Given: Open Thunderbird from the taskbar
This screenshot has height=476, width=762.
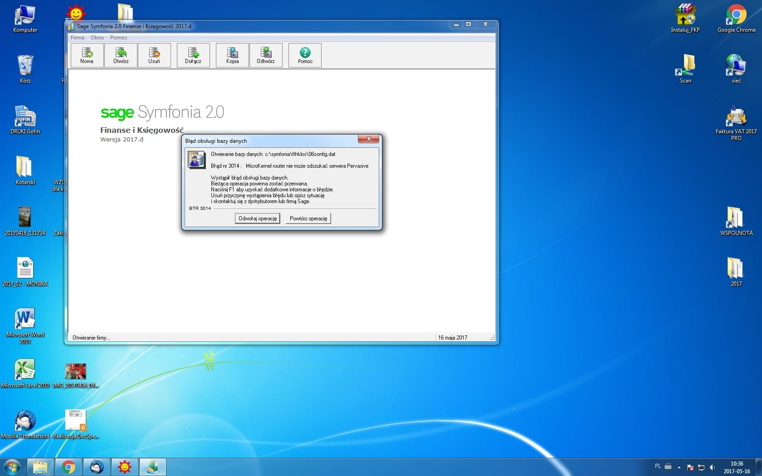Looking at the screenshot, I should coord(97,467).
